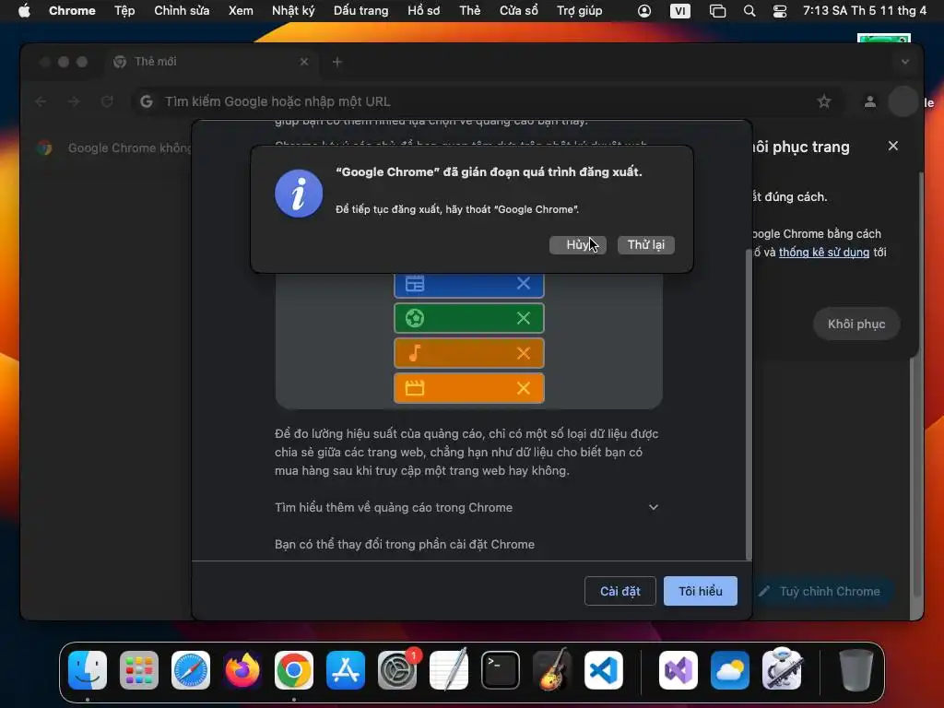Reload the page

(107, 101)
